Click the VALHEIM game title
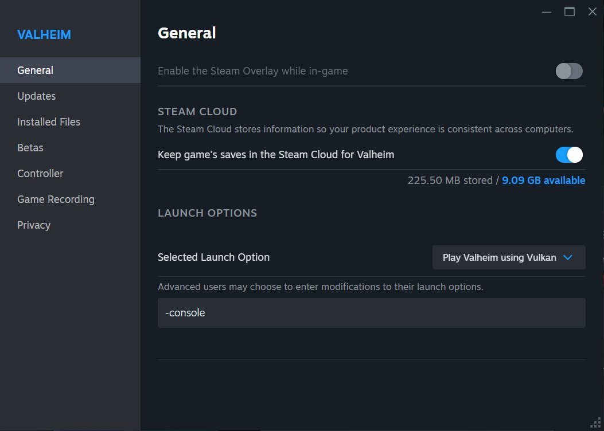 pyautogui.click(x=44, y=34)
